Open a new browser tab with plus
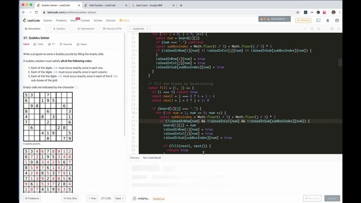Viewport: 361px width, 203px height. 180,5
